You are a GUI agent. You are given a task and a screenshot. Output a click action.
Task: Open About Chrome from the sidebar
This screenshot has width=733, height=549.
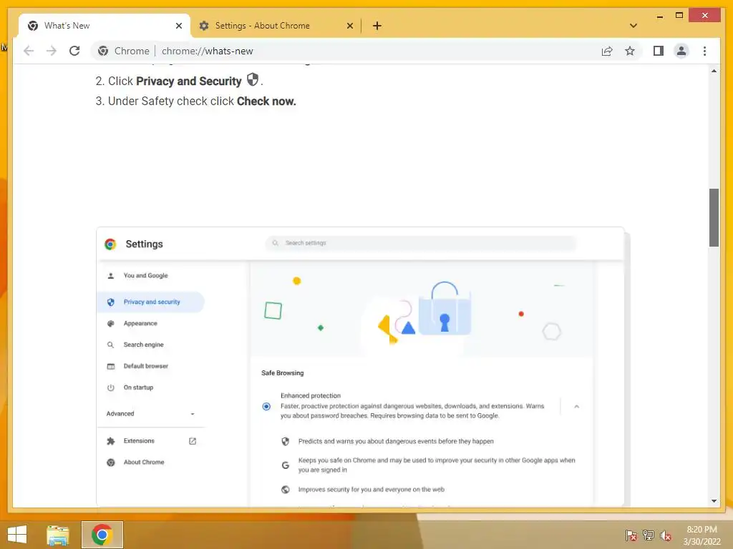point(144,463)
